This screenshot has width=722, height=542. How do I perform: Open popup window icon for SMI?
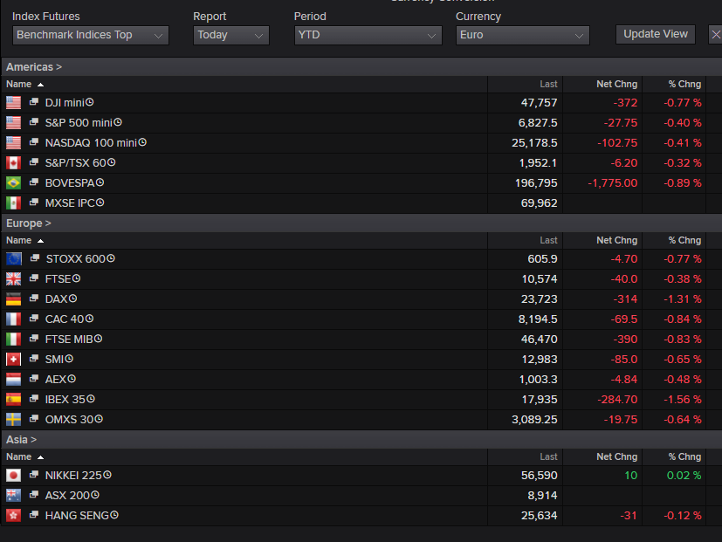34,358
